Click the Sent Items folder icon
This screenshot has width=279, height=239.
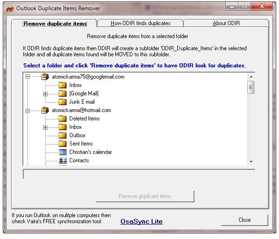point(63,144)
